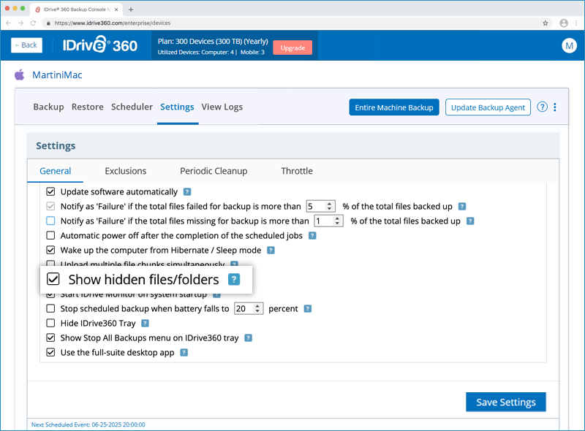Open the Scheduler tab
The image size is (585, 431).
[x=132, y=107]
